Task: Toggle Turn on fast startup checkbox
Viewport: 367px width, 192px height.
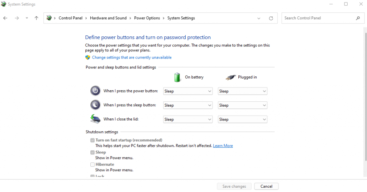Action: [x=92, y=140]
